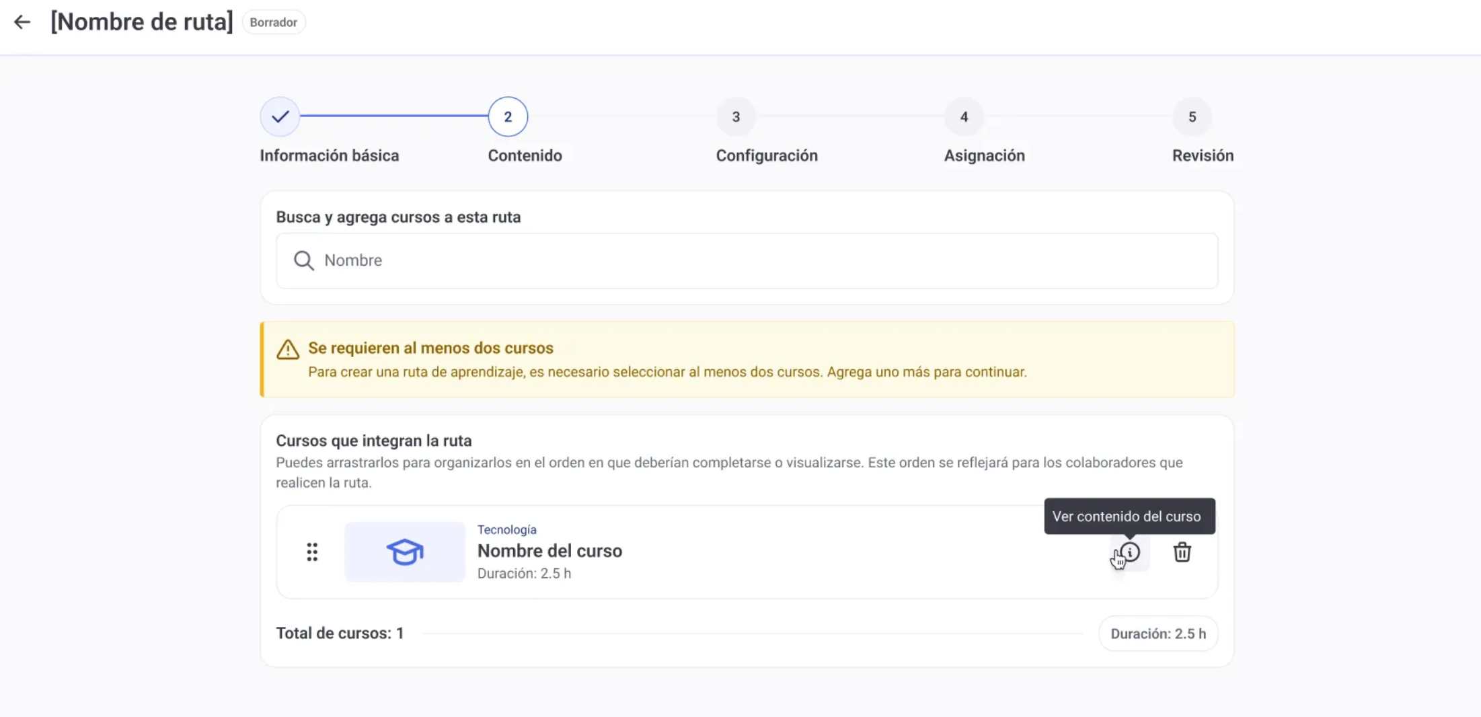Image resolution: width=1481 pixels, height=717 pixels.
Task: Click the back arrow beside route name
Action: pos(22,22)
